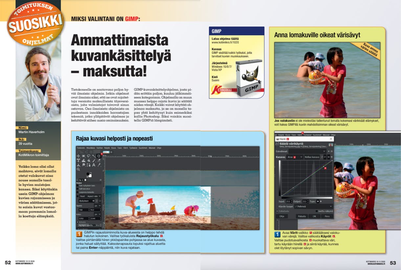Click the image thumbnail tab above canvas
The height and width of the screenshot is (270, 401).
[x=106, y=152]
